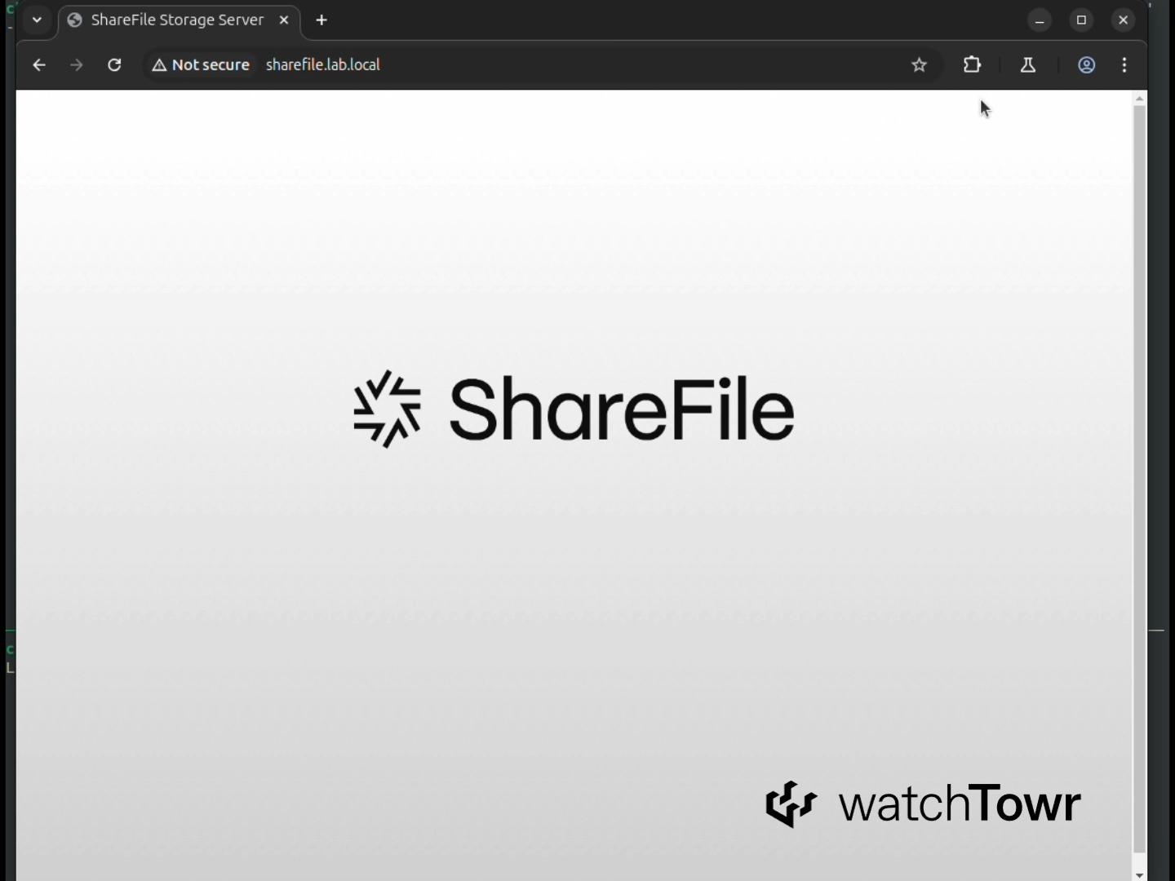1175x881 pixels.
Task: Click the scrollbar up arrow
Action: point(1140,99)
